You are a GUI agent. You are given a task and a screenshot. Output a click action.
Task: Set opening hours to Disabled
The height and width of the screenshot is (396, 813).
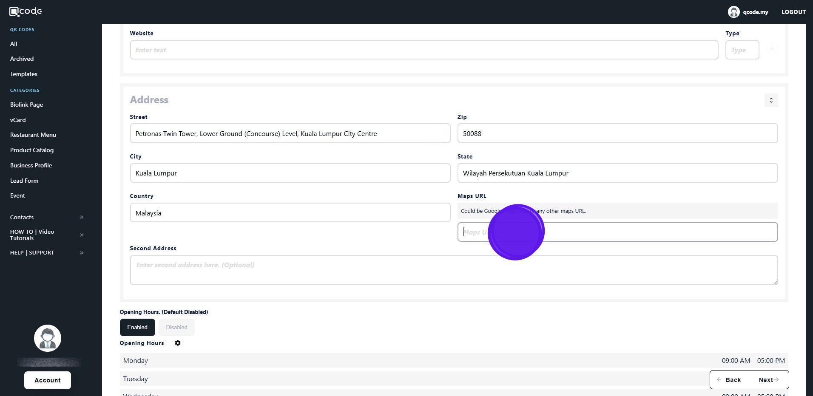(176, 328)
